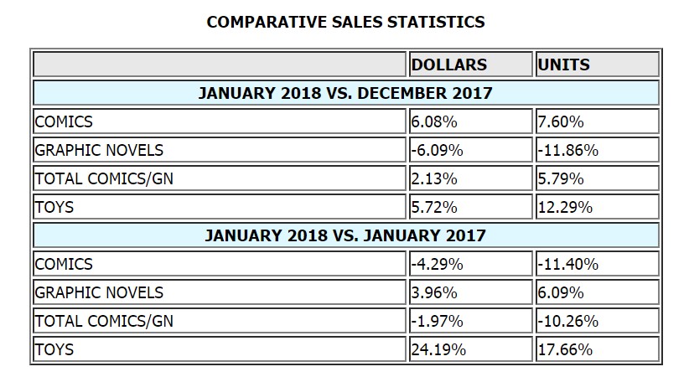The height and width of the screenshot is (377, 689).
Task: Select the -6.09% graphic novels dollars value
Action: pos(438,150)
